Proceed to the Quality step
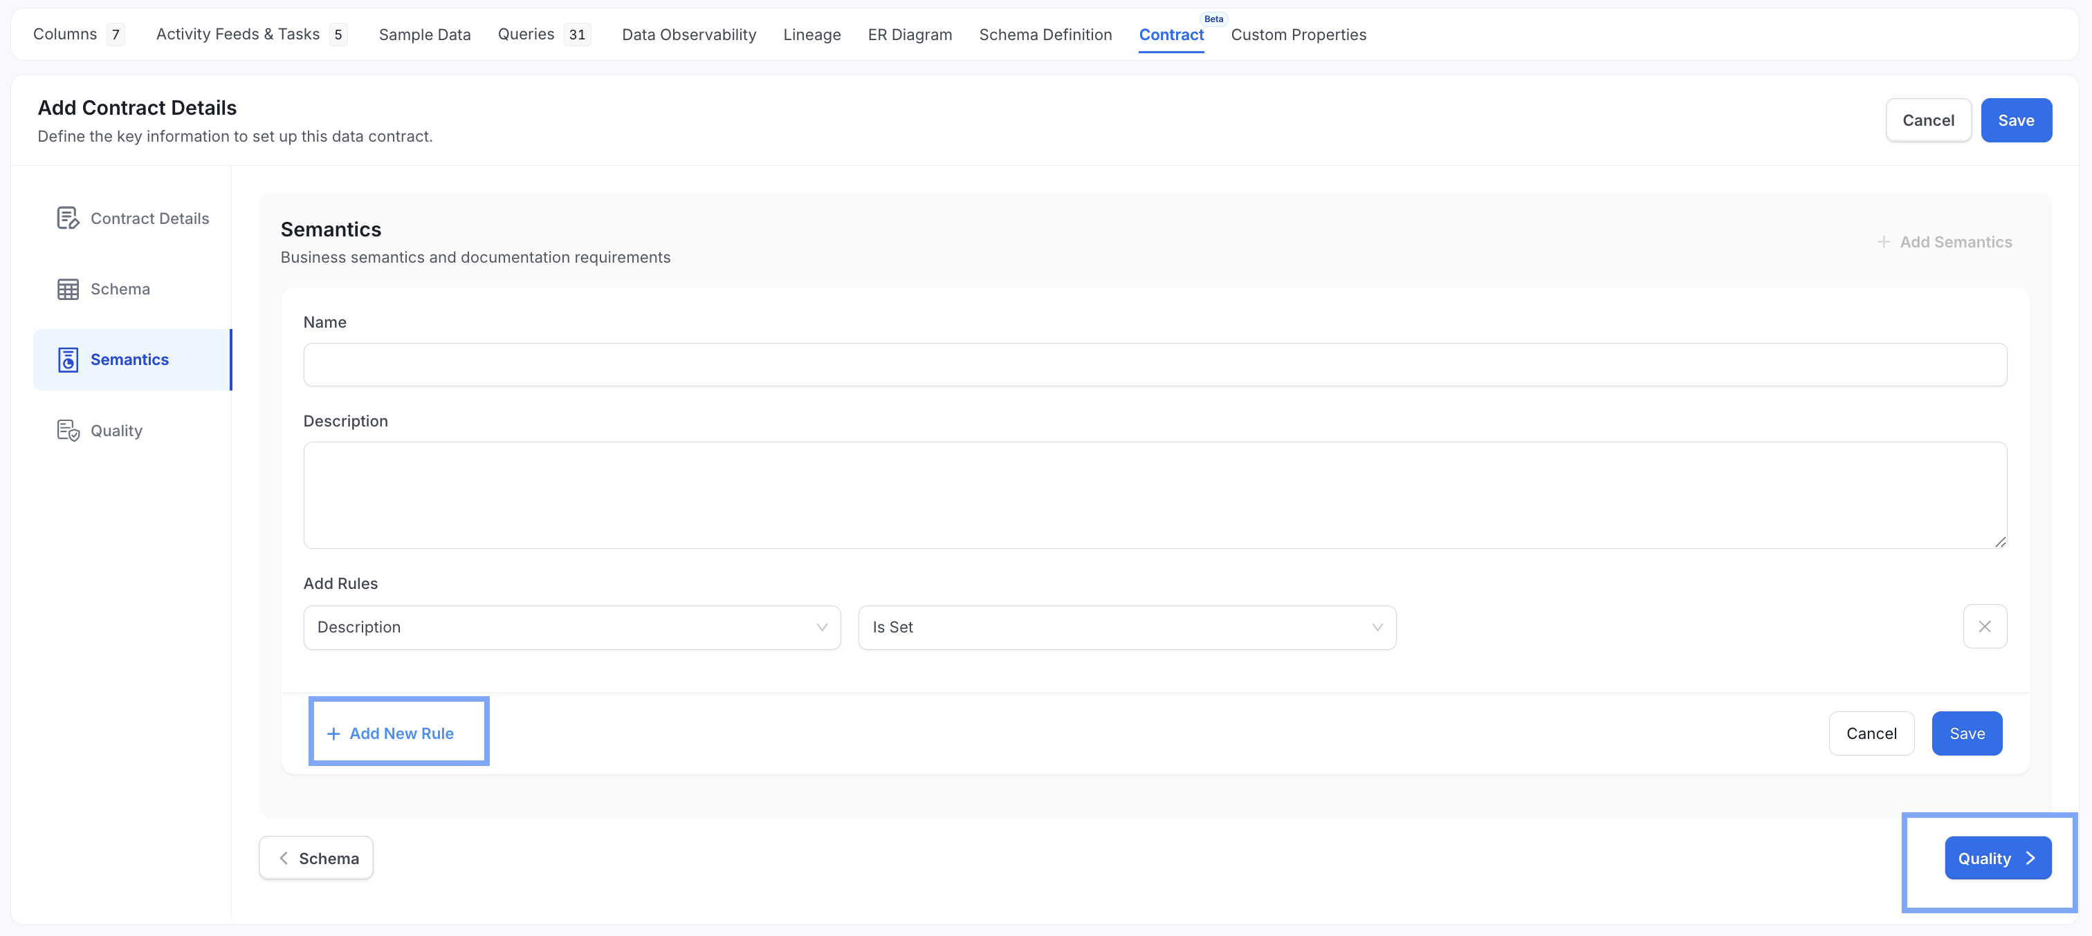The image size is (2092, 936). [1998, 858]
